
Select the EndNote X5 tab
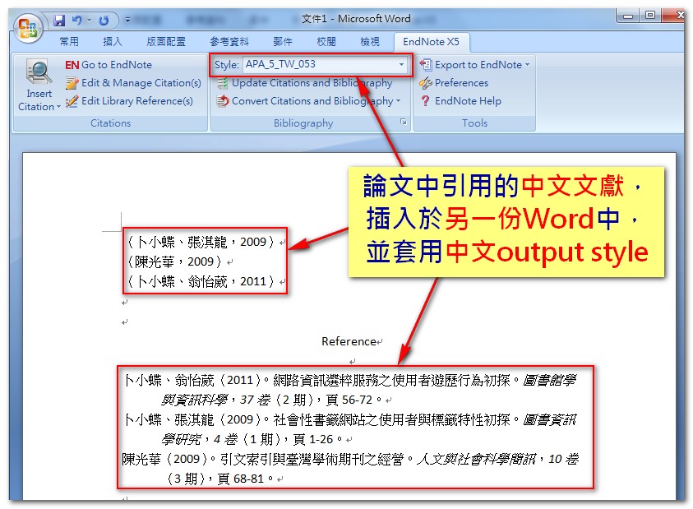431,42
